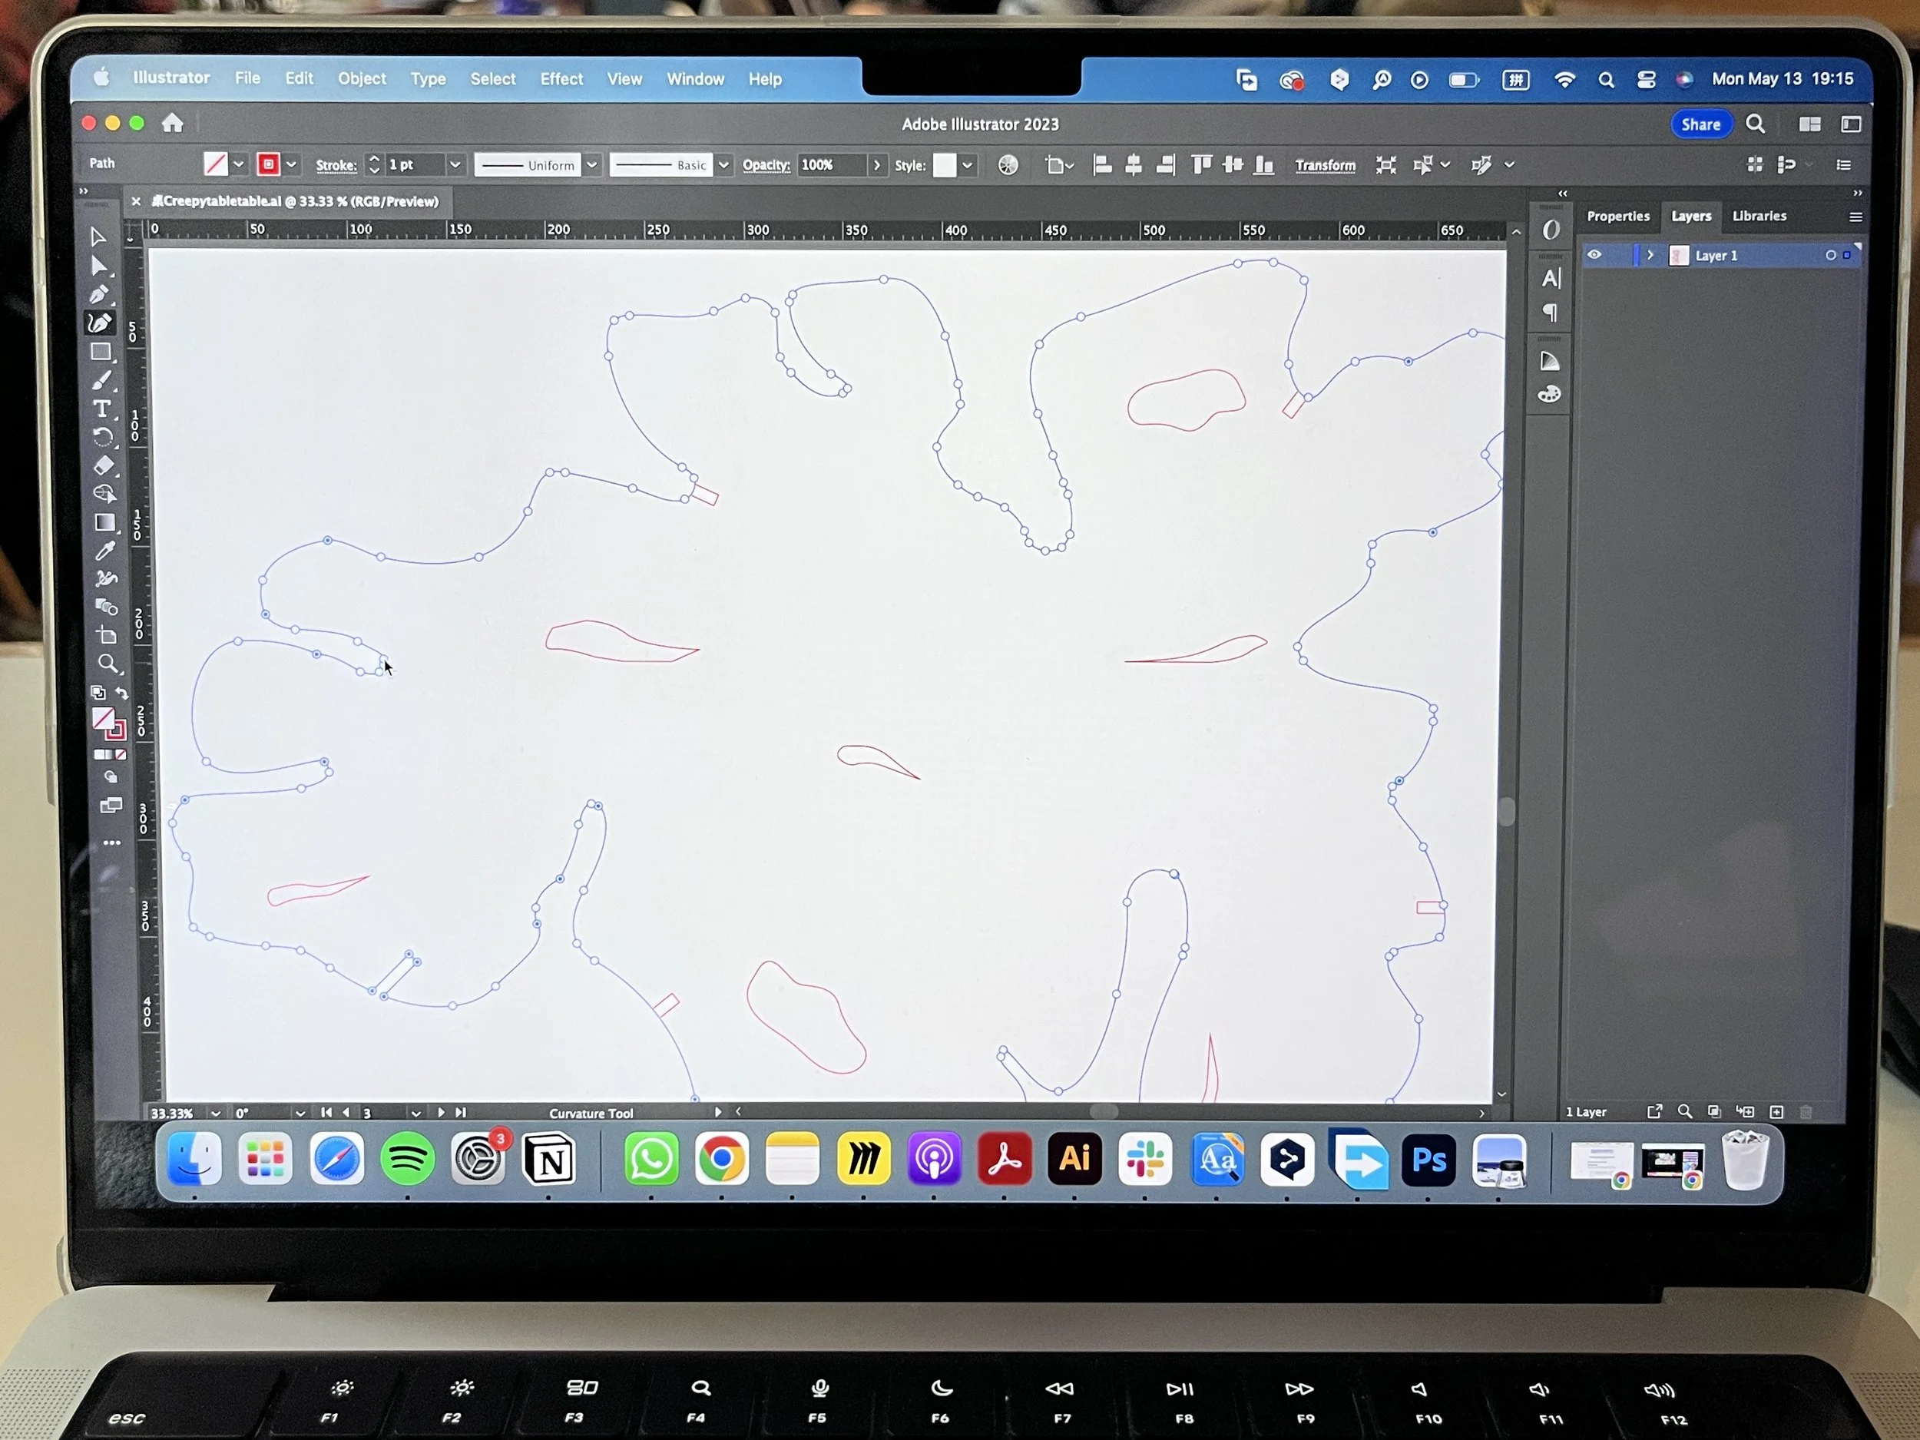1920x1440 pixels.
Task: Open the Effect menu
Action: (561, 79)
